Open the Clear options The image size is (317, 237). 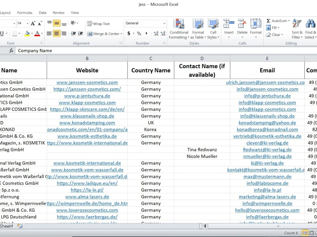(274, 35)
